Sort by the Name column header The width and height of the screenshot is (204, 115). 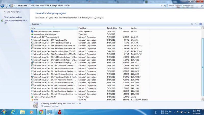(54, 28)
